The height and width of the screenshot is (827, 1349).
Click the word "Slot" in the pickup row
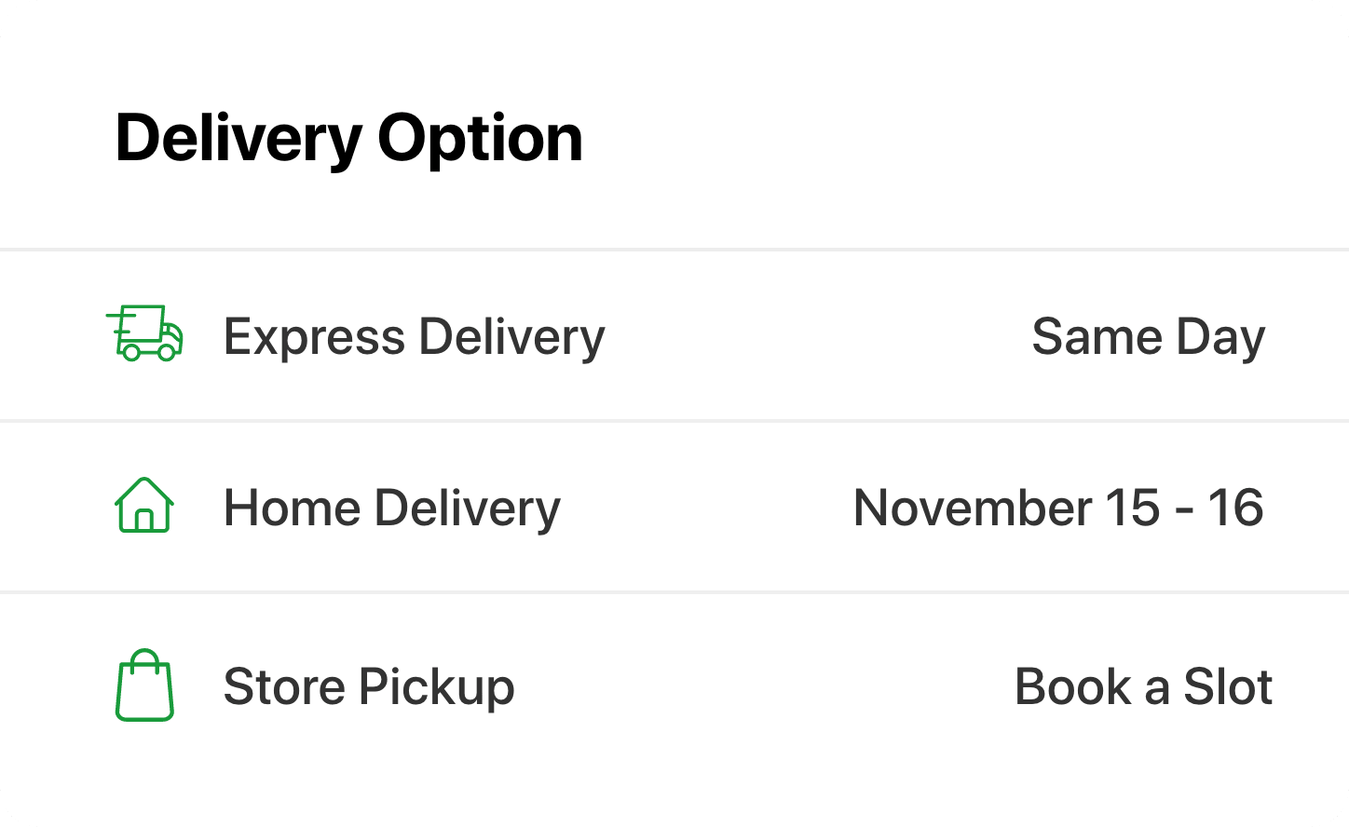[1228, 687]
